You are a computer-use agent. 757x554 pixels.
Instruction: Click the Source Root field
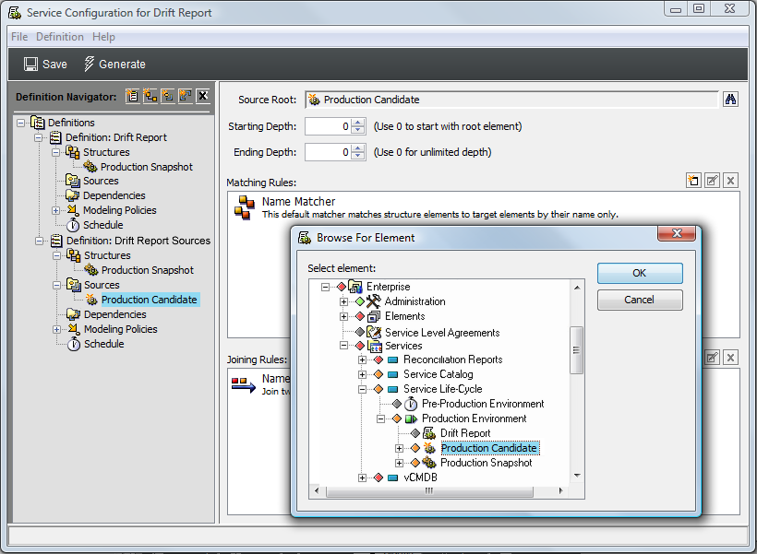[511, 100]
